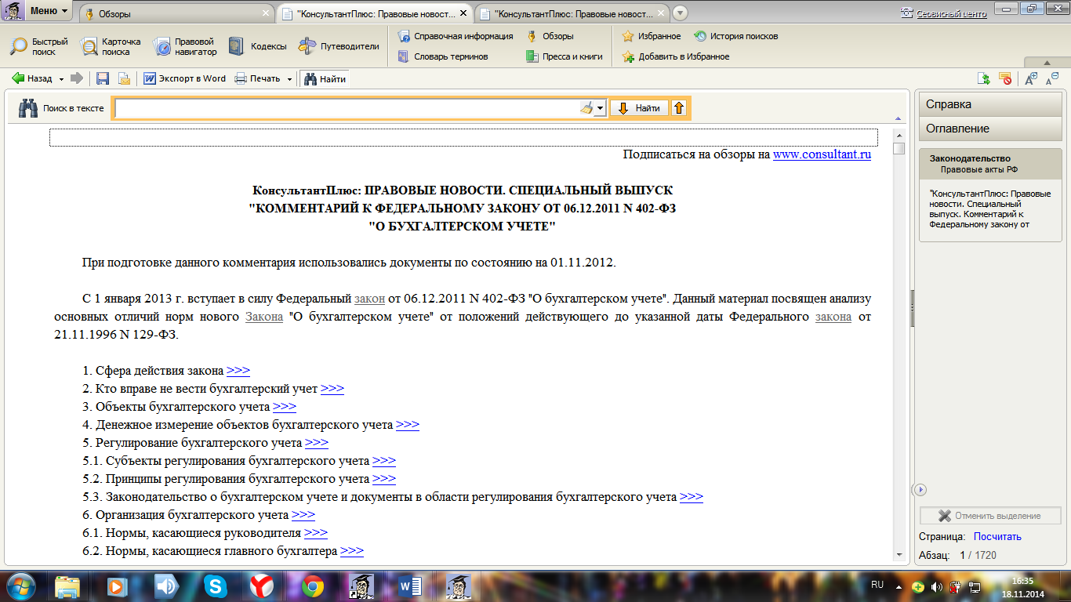The width and height of the screenshot is (1071, 602).
Task: Open Правовой навигатор
Action: click(184, 46)
